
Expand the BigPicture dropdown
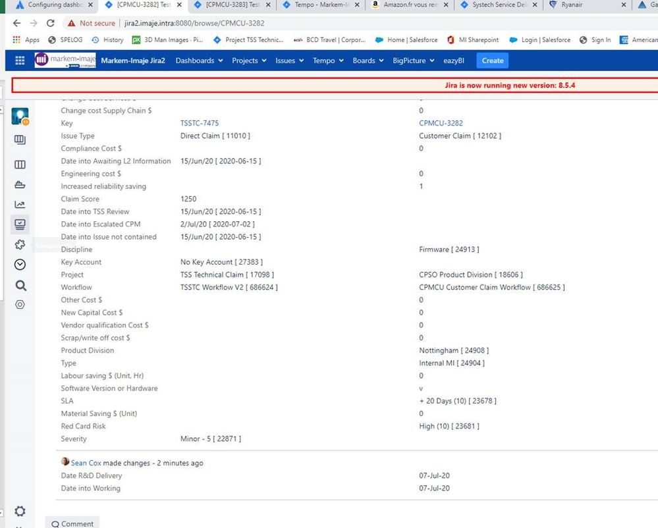pos(413,61)
